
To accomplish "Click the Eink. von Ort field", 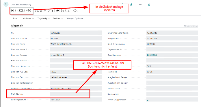I will [x=76, y=77].
